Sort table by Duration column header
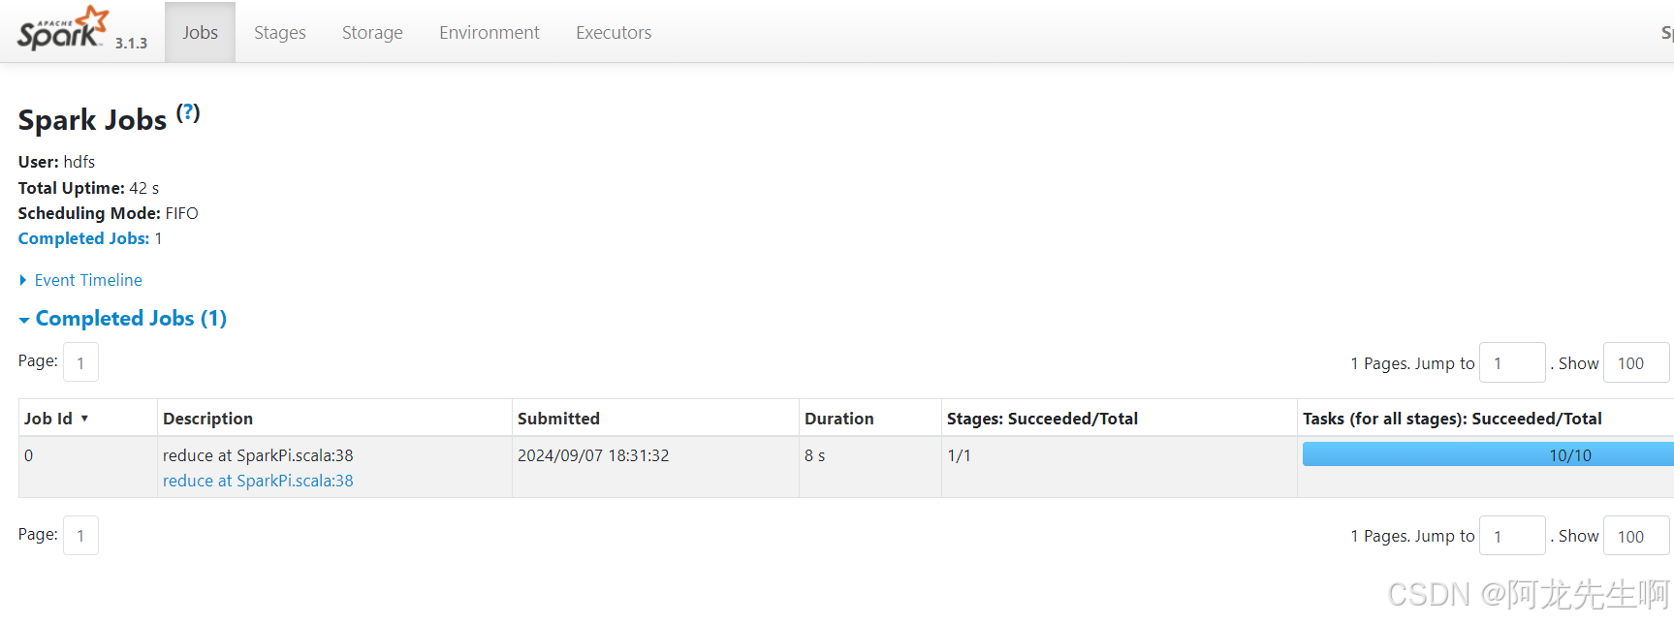This screenshot has height=623, width=1674. coord(839,419)
